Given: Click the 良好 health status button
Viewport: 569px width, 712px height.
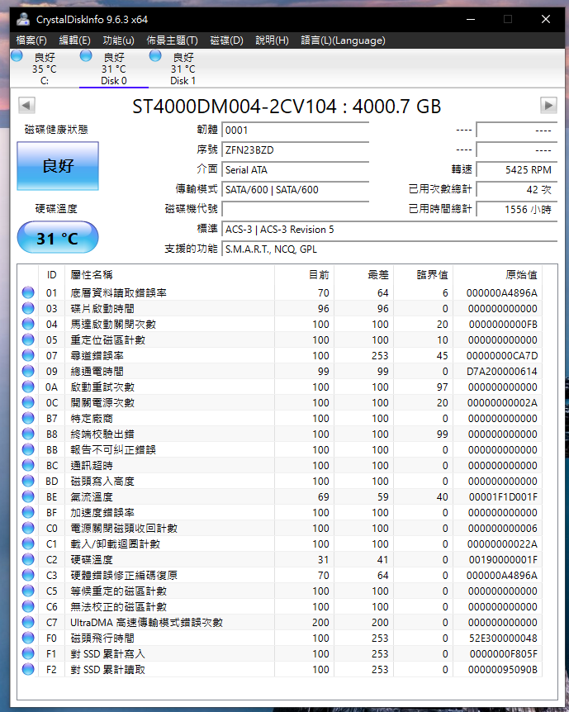Looking at the screenshot, I should [x=58, y=166].
